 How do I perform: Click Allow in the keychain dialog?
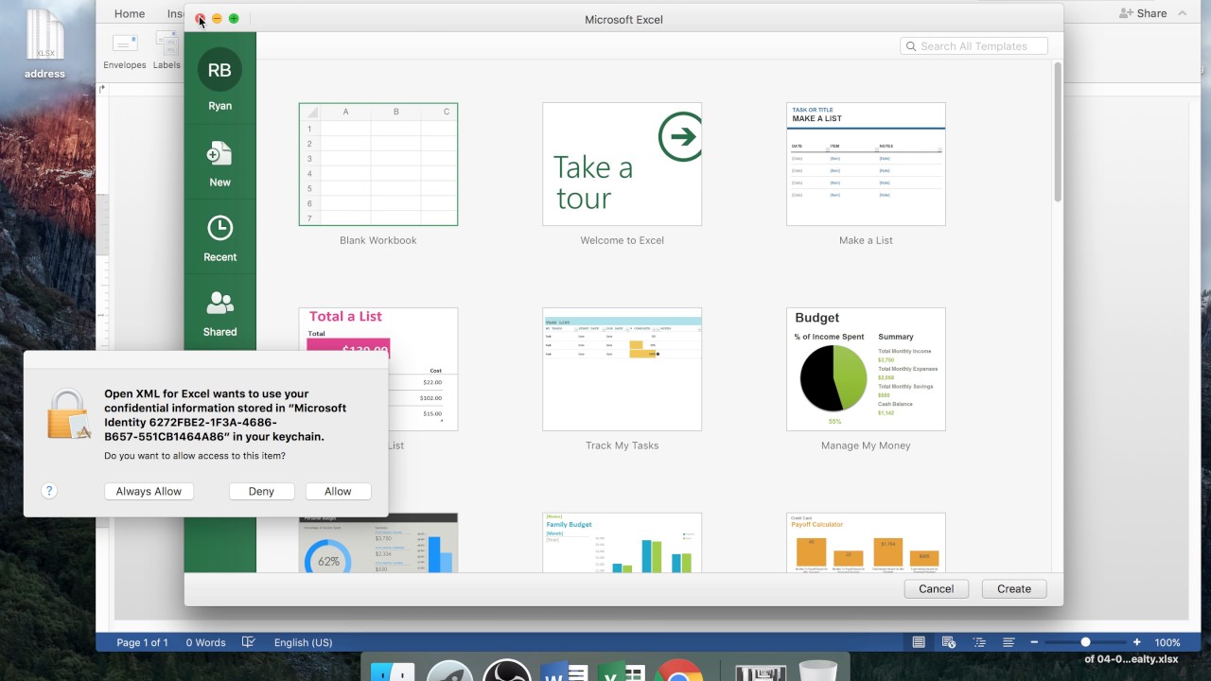[338, 492]
